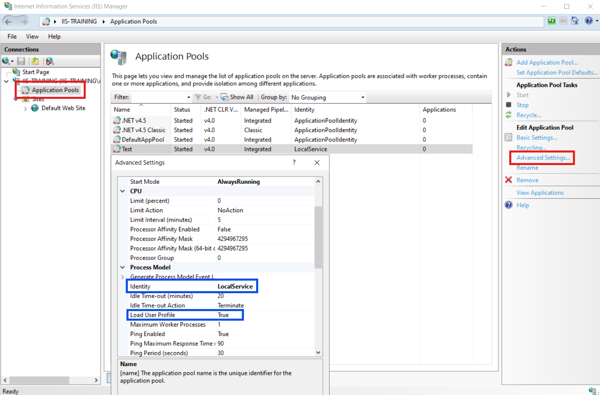Collapse the CPU section in Advanced Settings
Image resolution: width=600 pixels, height=395 pixels.
(123, 191)
